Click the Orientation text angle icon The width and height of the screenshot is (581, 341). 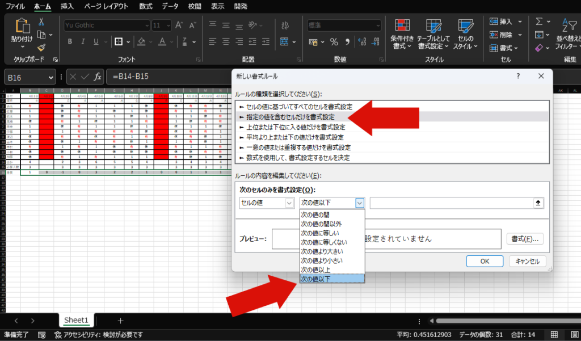click(x=252, y=25)
